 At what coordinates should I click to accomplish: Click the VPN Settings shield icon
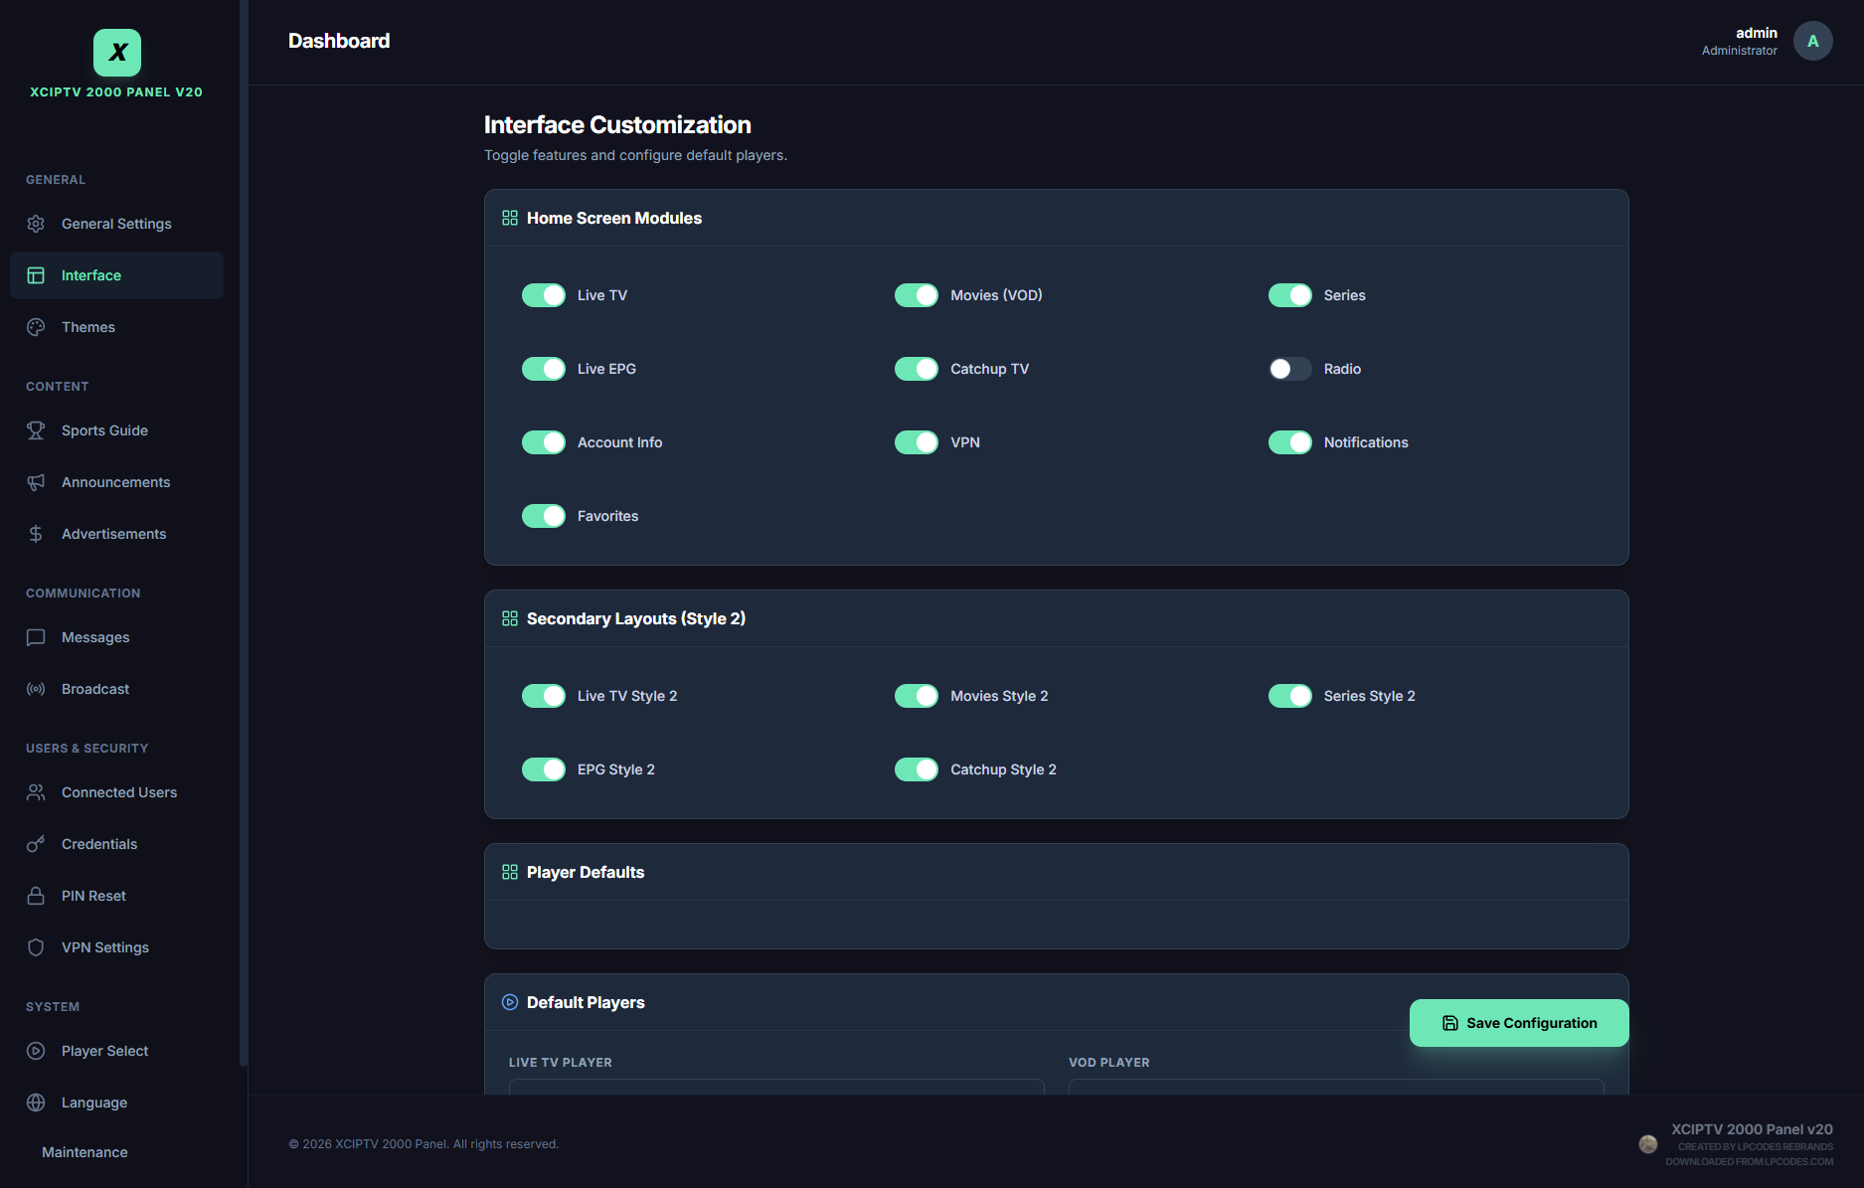tap(36, 947)
